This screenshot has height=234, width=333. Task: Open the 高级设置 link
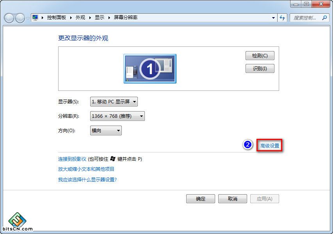[x=269, y=145]
